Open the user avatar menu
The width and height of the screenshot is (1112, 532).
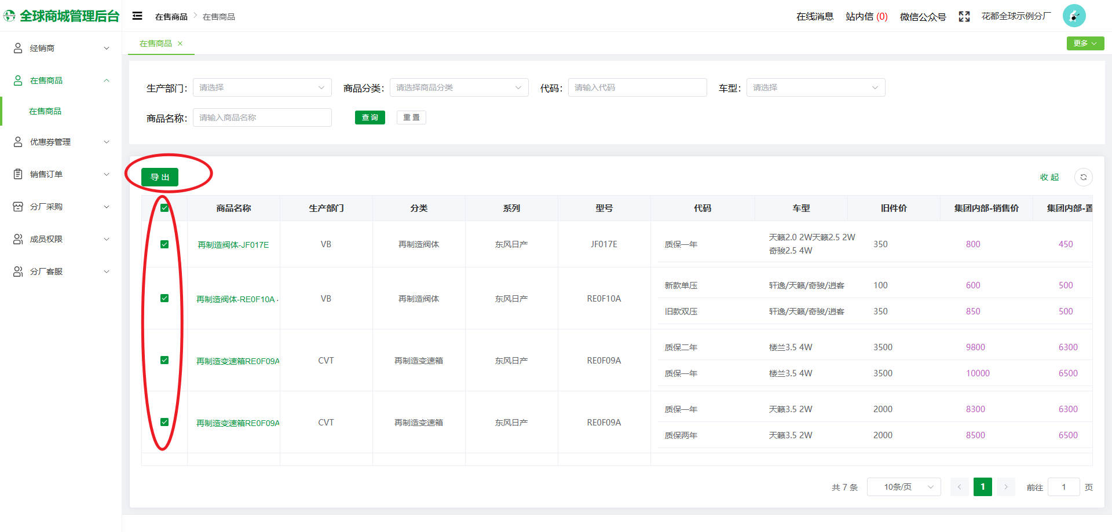pyautogui.click(x=1074, y=16)
